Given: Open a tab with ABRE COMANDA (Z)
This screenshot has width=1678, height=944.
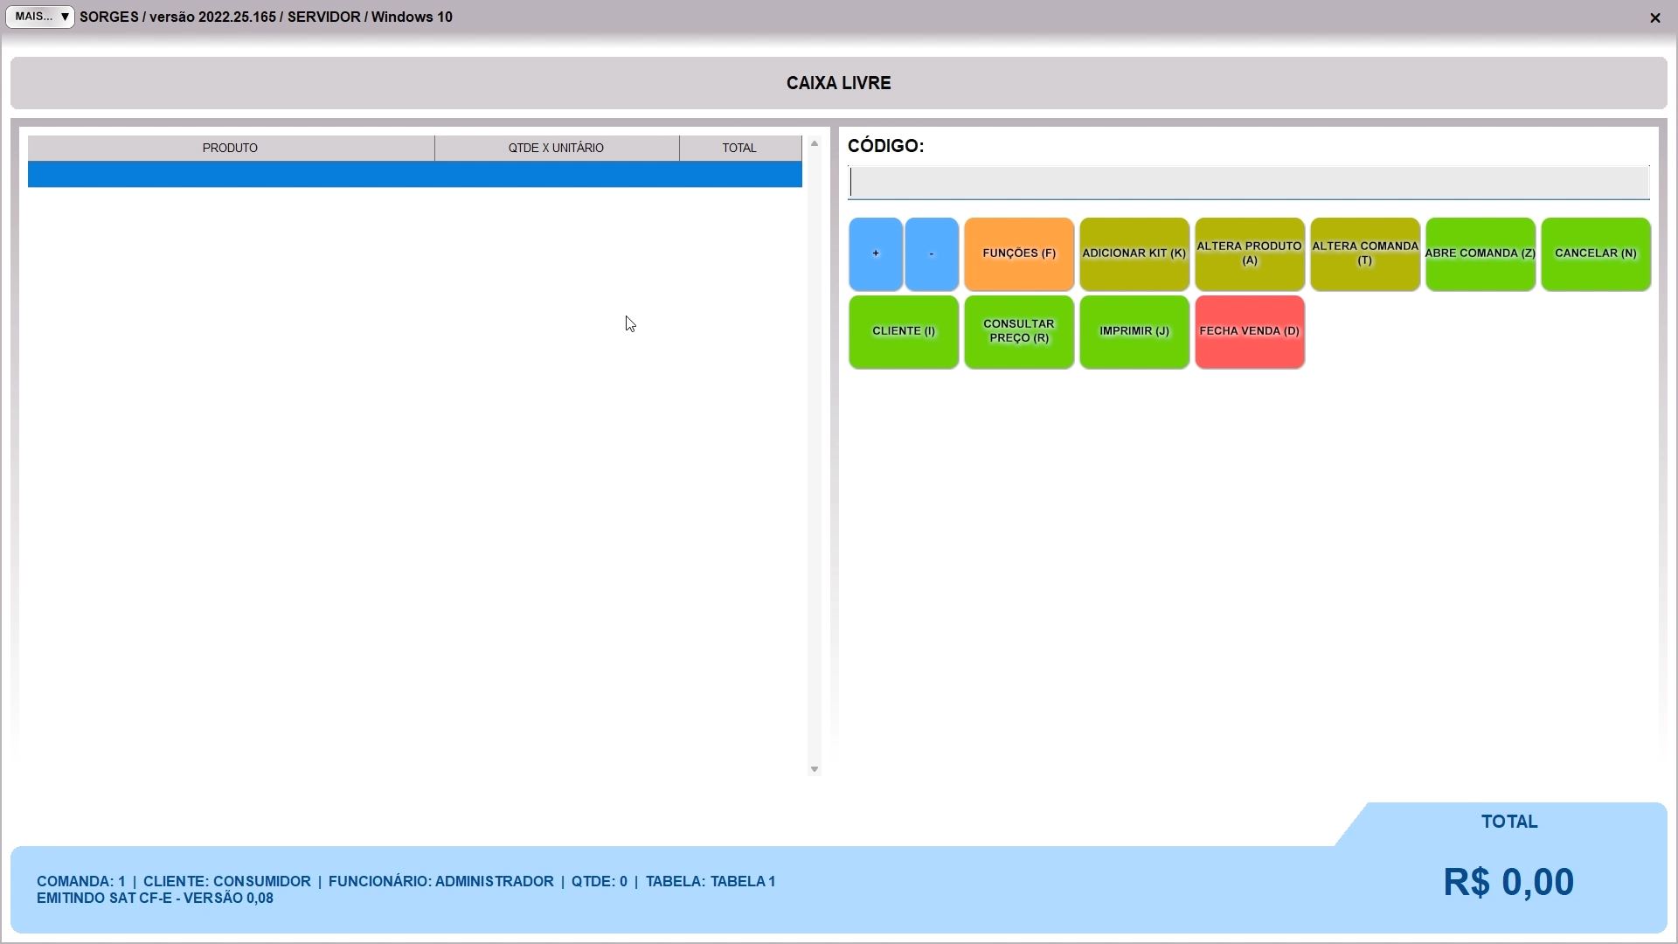Looking at the screenshot, I should (1480, 253).
